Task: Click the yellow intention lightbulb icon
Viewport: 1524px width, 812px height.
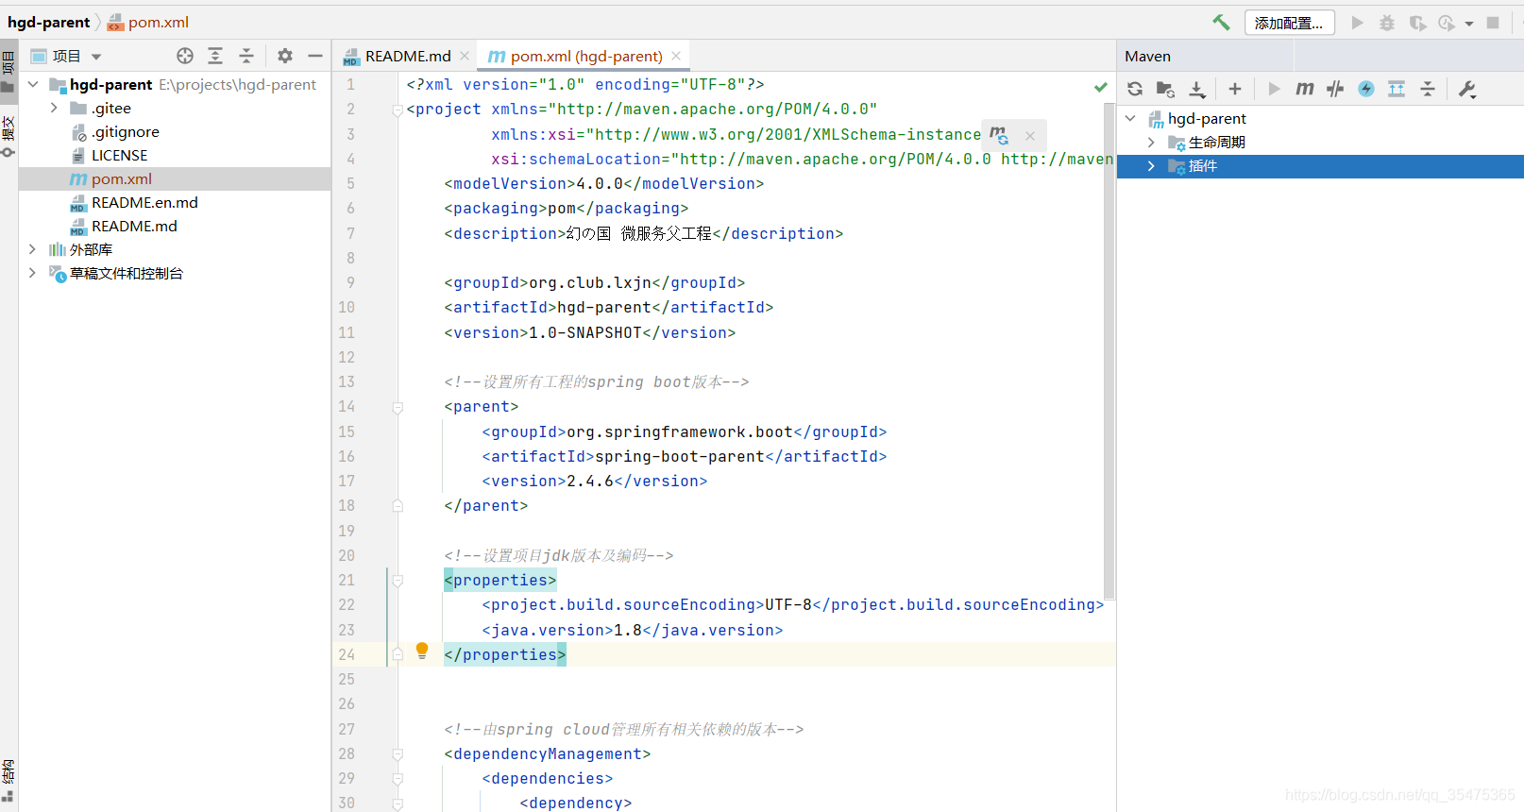Action: pos(422,651)
